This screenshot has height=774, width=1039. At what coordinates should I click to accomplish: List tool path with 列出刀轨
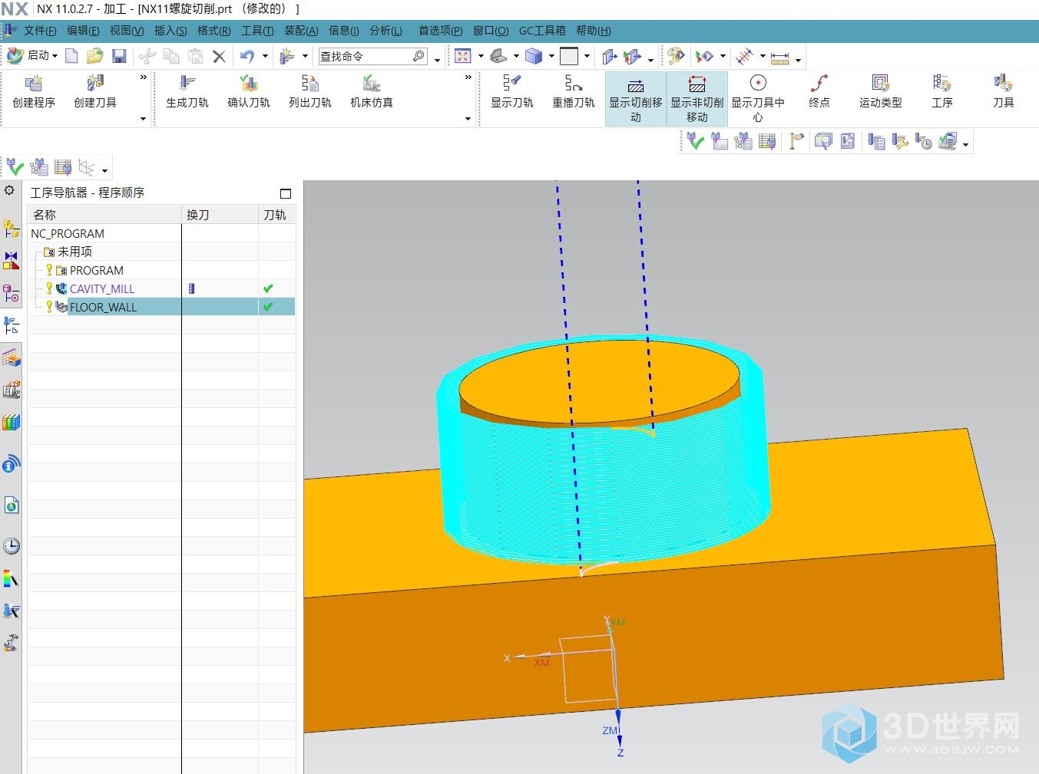click(x=310, y=91)
